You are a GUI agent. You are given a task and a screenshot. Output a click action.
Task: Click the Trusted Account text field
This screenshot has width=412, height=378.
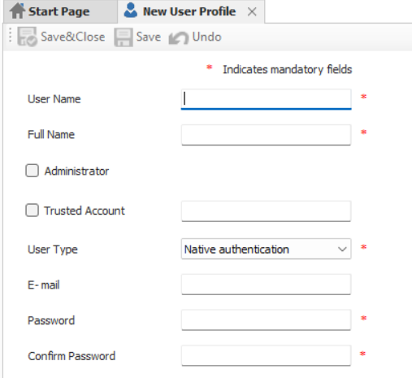tap(266, 211)
